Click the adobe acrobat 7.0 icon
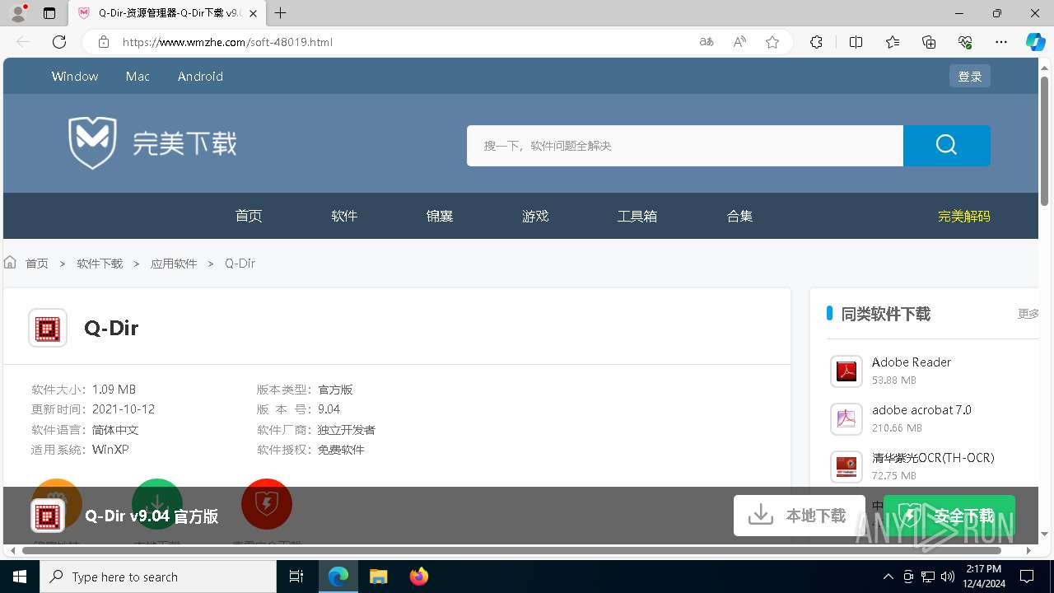 click(846, 419)
